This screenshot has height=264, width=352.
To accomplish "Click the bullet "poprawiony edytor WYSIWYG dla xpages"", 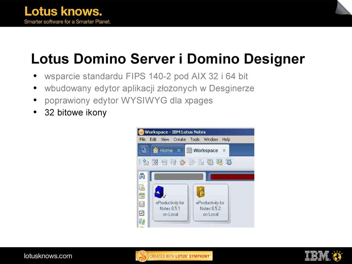I will click(x=128, y=100).
